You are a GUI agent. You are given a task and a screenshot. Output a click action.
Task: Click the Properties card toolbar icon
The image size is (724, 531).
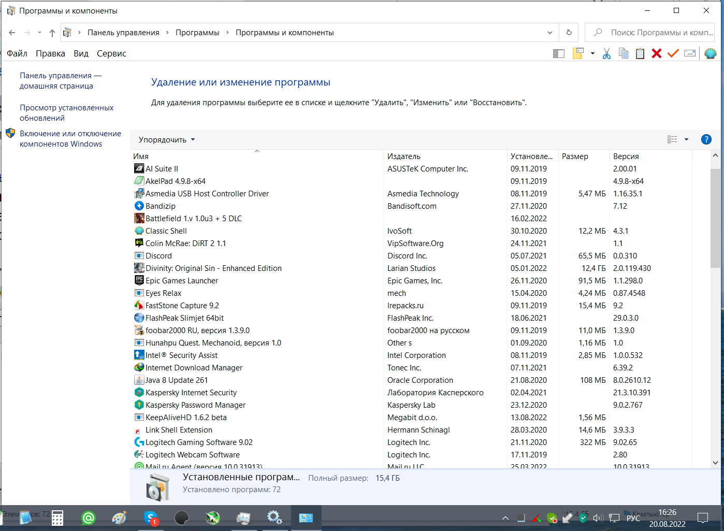[x=690, y=53]
